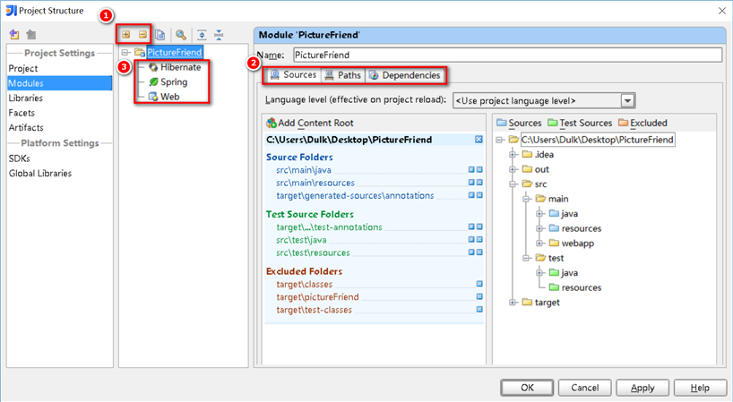Open the Paths tab
733x402 pixels.
(343, 75)
